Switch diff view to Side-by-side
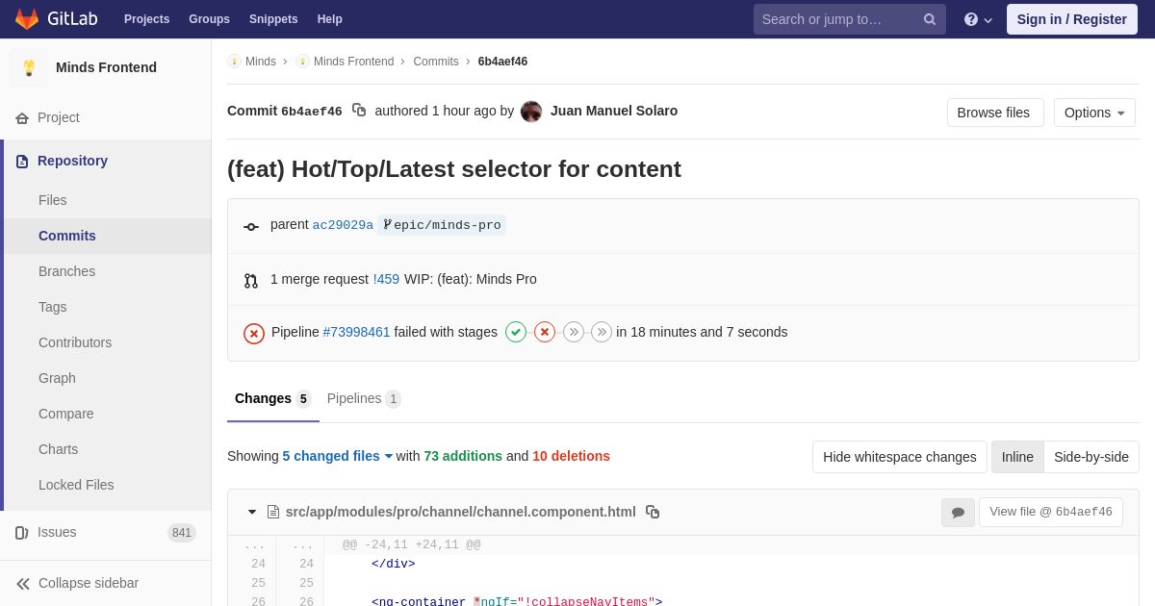 (1091, 457)
